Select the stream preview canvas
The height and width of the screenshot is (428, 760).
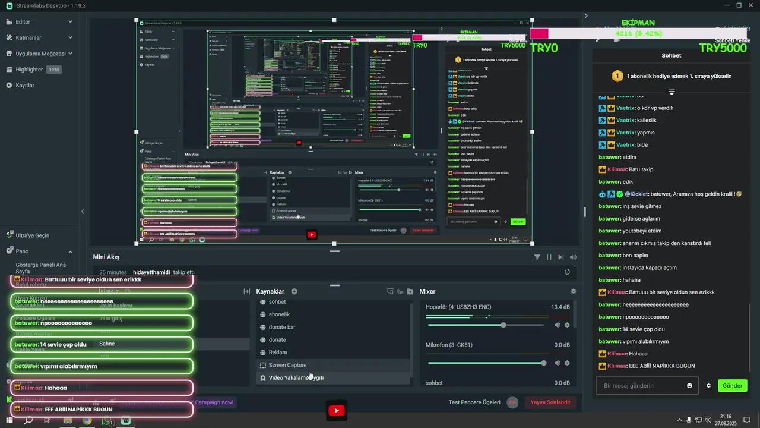click(x=334, y=131)
